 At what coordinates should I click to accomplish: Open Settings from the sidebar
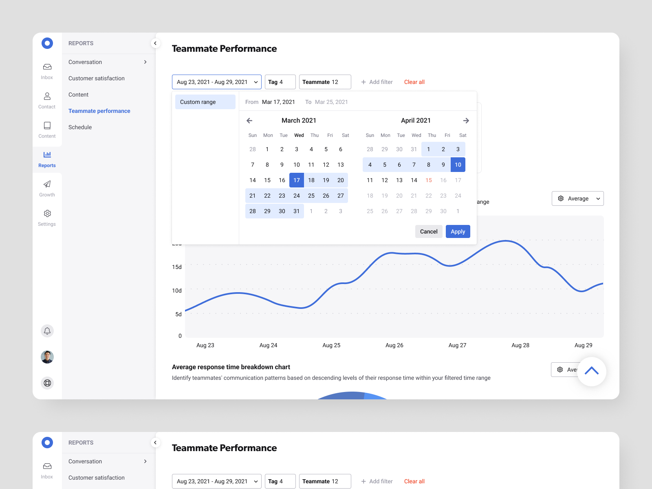pos(47,218)
